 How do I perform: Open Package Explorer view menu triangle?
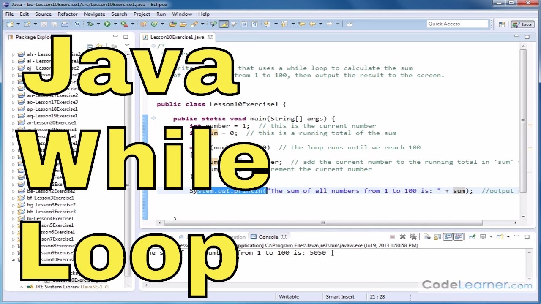(x=127, y=46)
